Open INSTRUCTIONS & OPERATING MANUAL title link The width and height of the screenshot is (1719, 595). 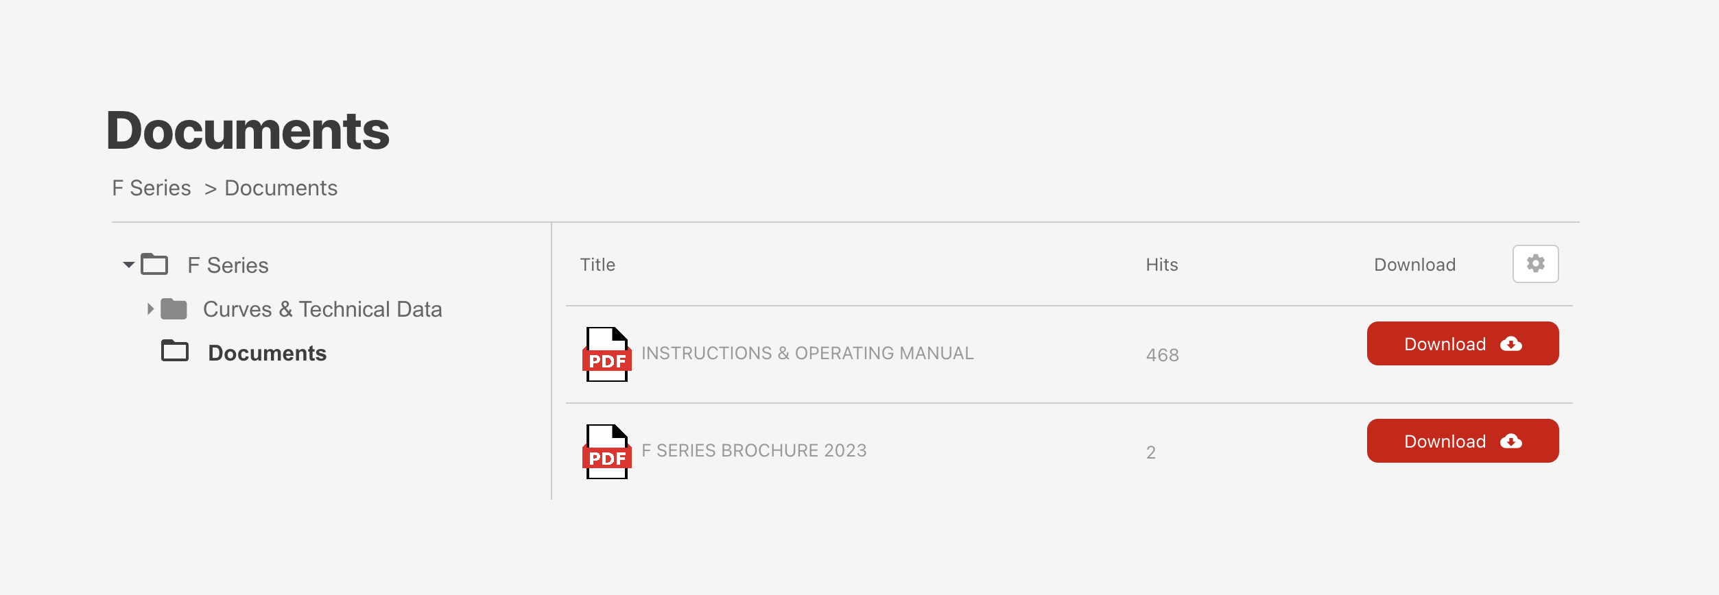(x=807, y=353)
